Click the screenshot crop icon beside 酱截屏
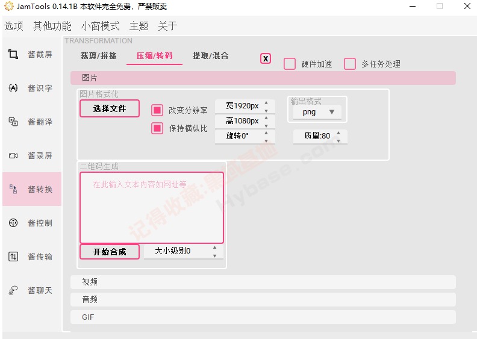Screen dimensions: 477x339 pos(13,54)
